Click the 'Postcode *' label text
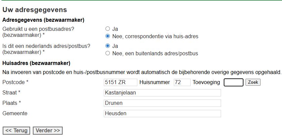This screenshot has width=282, height=139. 15,82
